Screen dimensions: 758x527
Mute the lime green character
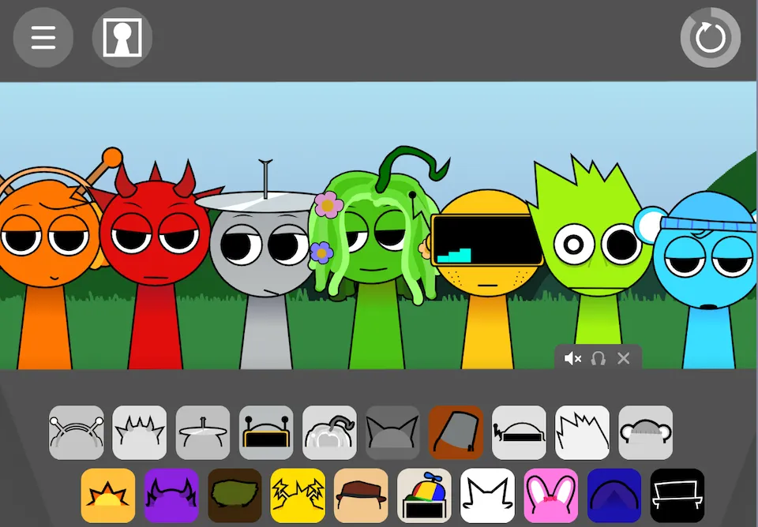click(x=573, y=358)
